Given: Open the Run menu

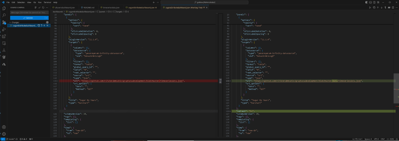Looking at the screenshot, I should point(40,2).
